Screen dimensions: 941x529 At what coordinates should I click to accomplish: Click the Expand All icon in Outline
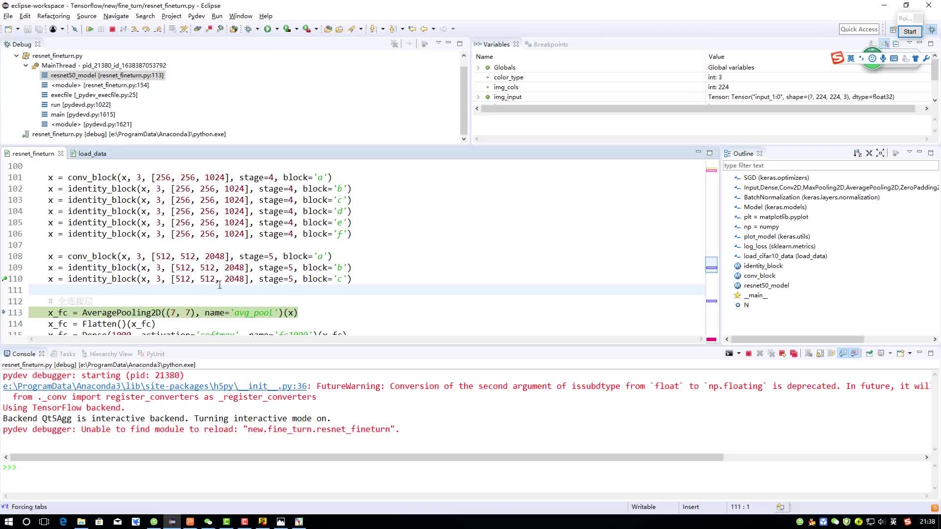pyautogui.click(x=880, y=153)
